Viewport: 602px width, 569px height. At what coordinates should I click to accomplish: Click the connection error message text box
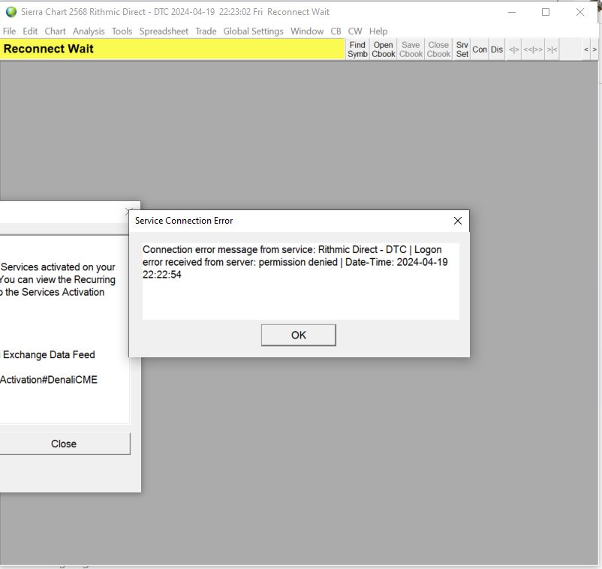click(x=300, y=281)
